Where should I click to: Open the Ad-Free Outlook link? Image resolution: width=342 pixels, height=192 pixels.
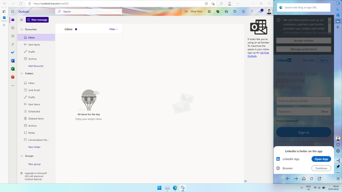pyautogui.click(x=258, y=54)
